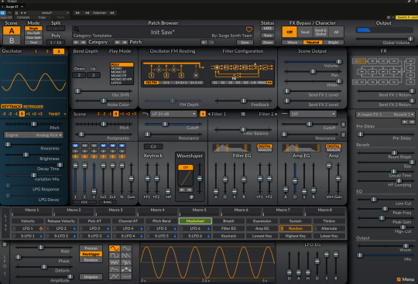Expand the Surge XT device dropdown
Viewport: 418px width, 284px height.
tap(22, 7)
